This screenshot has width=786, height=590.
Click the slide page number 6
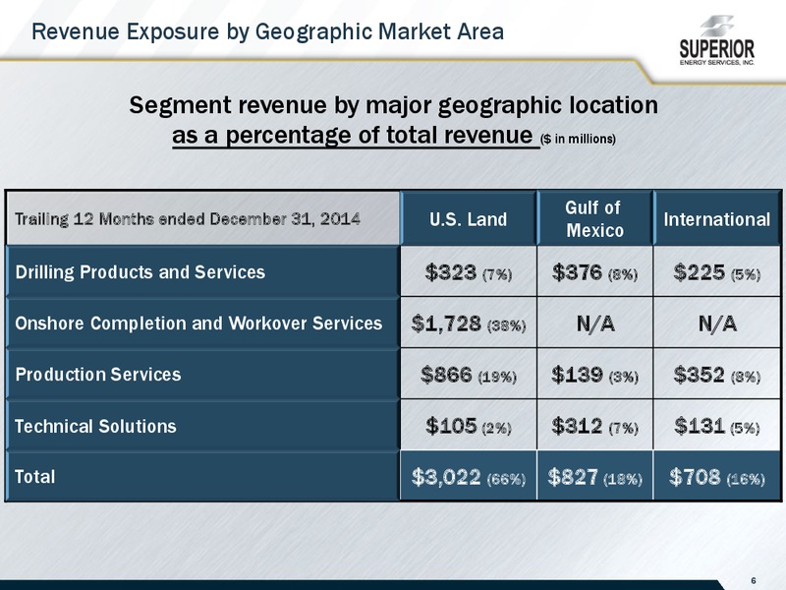(754, 580)
